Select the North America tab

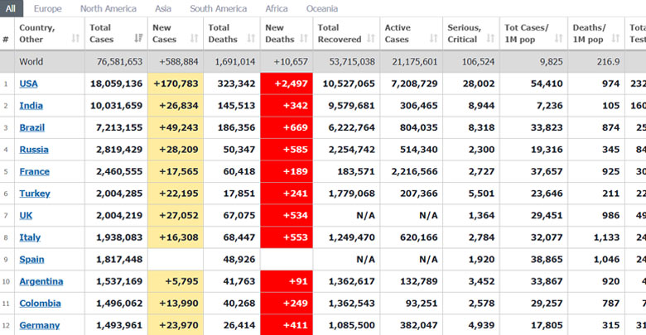tap(108, 9)
